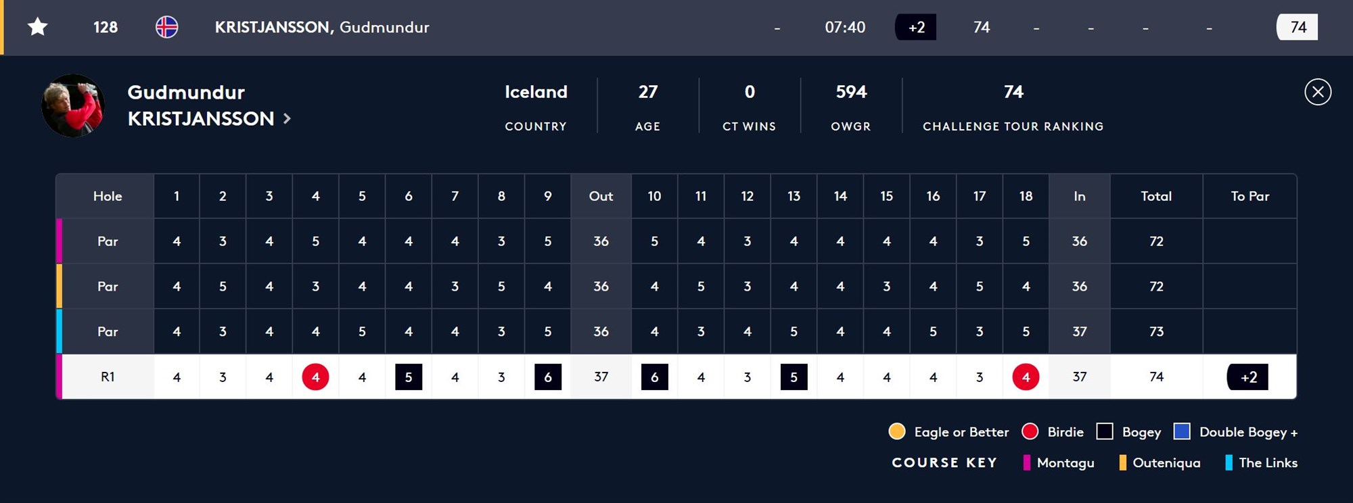Select the Outeniqua course key
The image size is (1353, 503).
[1160, 462]
